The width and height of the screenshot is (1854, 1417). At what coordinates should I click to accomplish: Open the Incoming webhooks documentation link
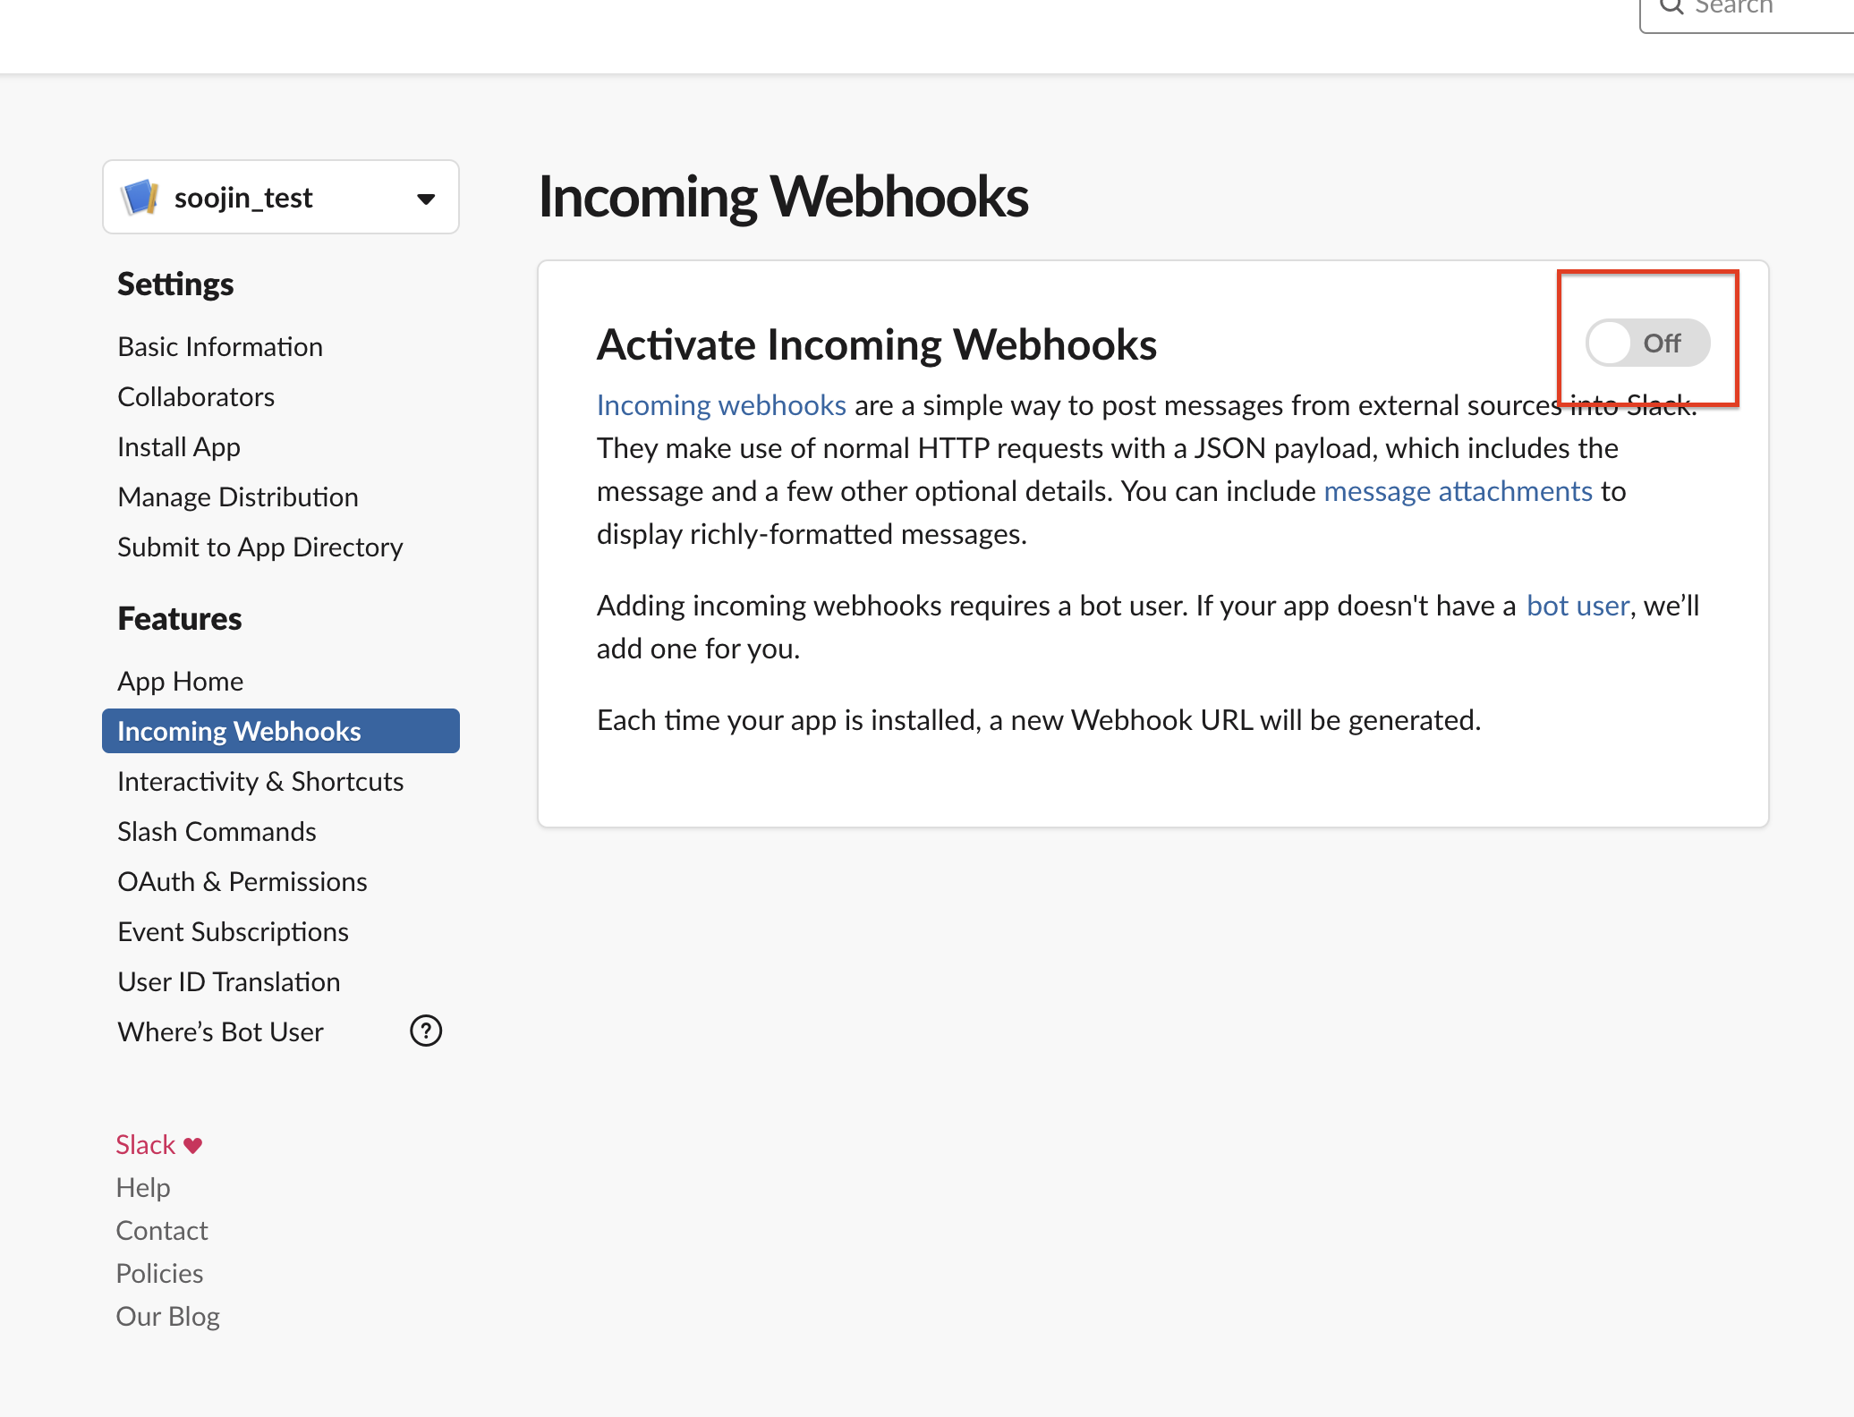(x=721, y=405)
